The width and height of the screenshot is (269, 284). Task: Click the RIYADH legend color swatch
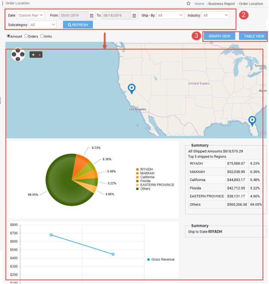pyautogui.click(x=137, y=169)
